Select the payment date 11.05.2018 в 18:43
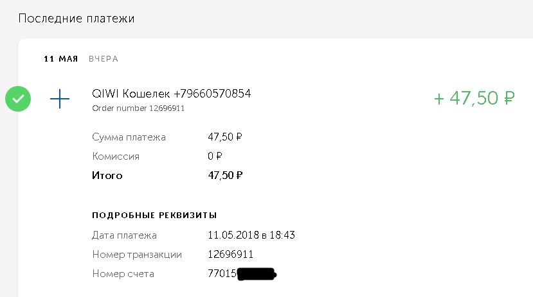The width and height of the screenshot is (533, 297). coord(251,235)
